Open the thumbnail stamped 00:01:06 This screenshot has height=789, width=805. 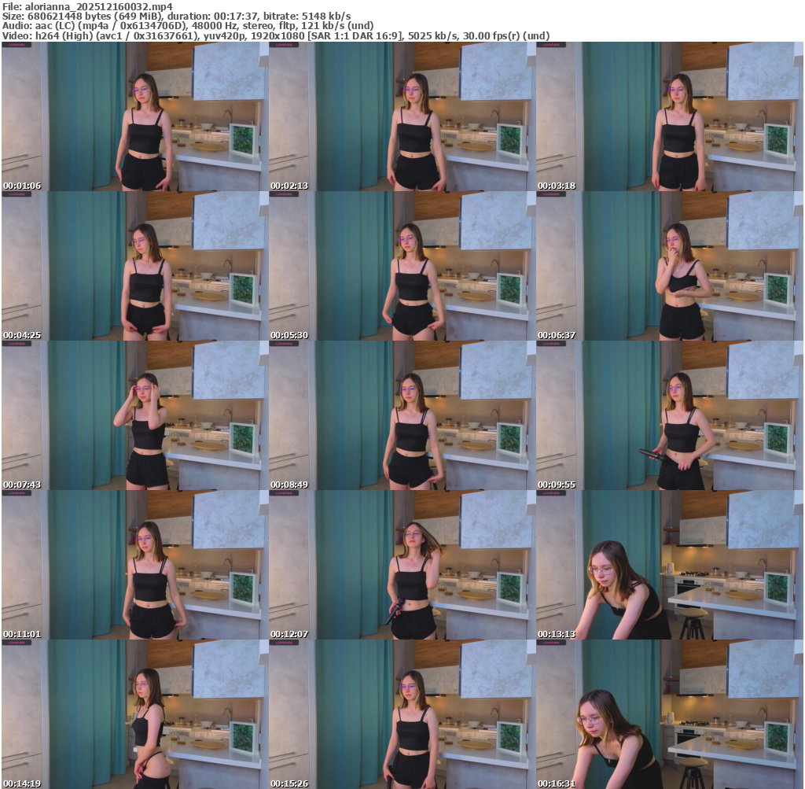pos(134,116)
